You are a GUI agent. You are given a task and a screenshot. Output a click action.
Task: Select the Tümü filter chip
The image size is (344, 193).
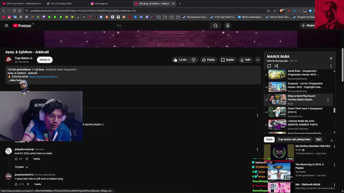(269, 139)
